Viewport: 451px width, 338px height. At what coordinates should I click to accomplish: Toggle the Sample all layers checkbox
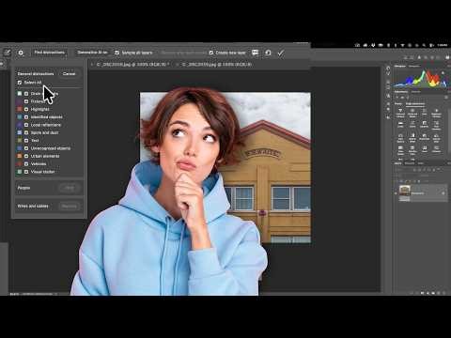[117, 53]
